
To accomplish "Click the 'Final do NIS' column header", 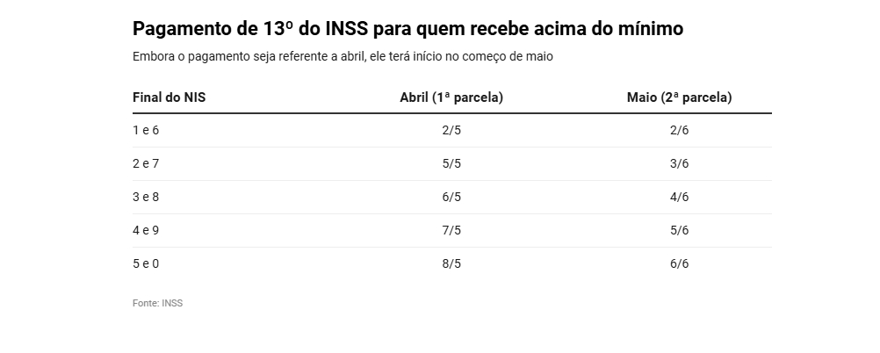I will pos(169,97).
